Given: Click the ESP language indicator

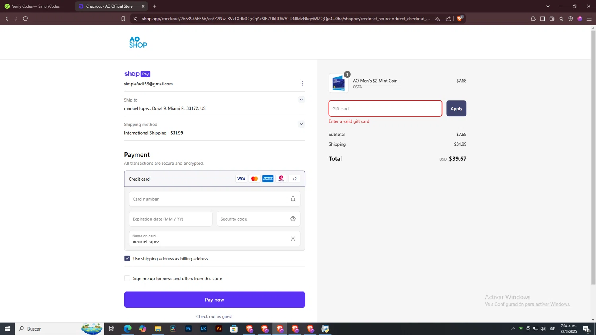Looking at the screenshot, I should click(552, 329).
